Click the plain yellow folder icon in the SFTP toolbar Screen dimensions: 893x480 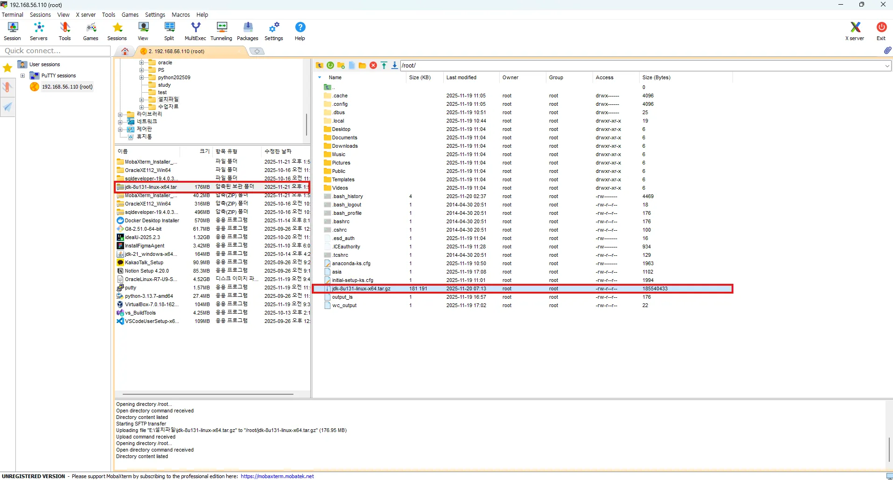(363, 65)
